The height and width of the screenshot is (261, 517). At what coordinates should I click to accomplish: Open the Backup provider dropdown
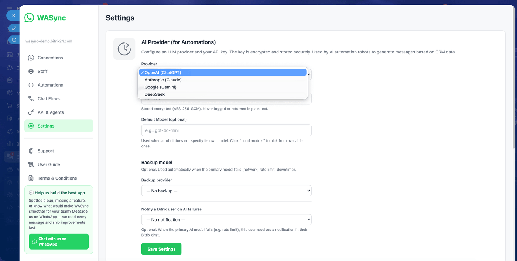[226, 191]
